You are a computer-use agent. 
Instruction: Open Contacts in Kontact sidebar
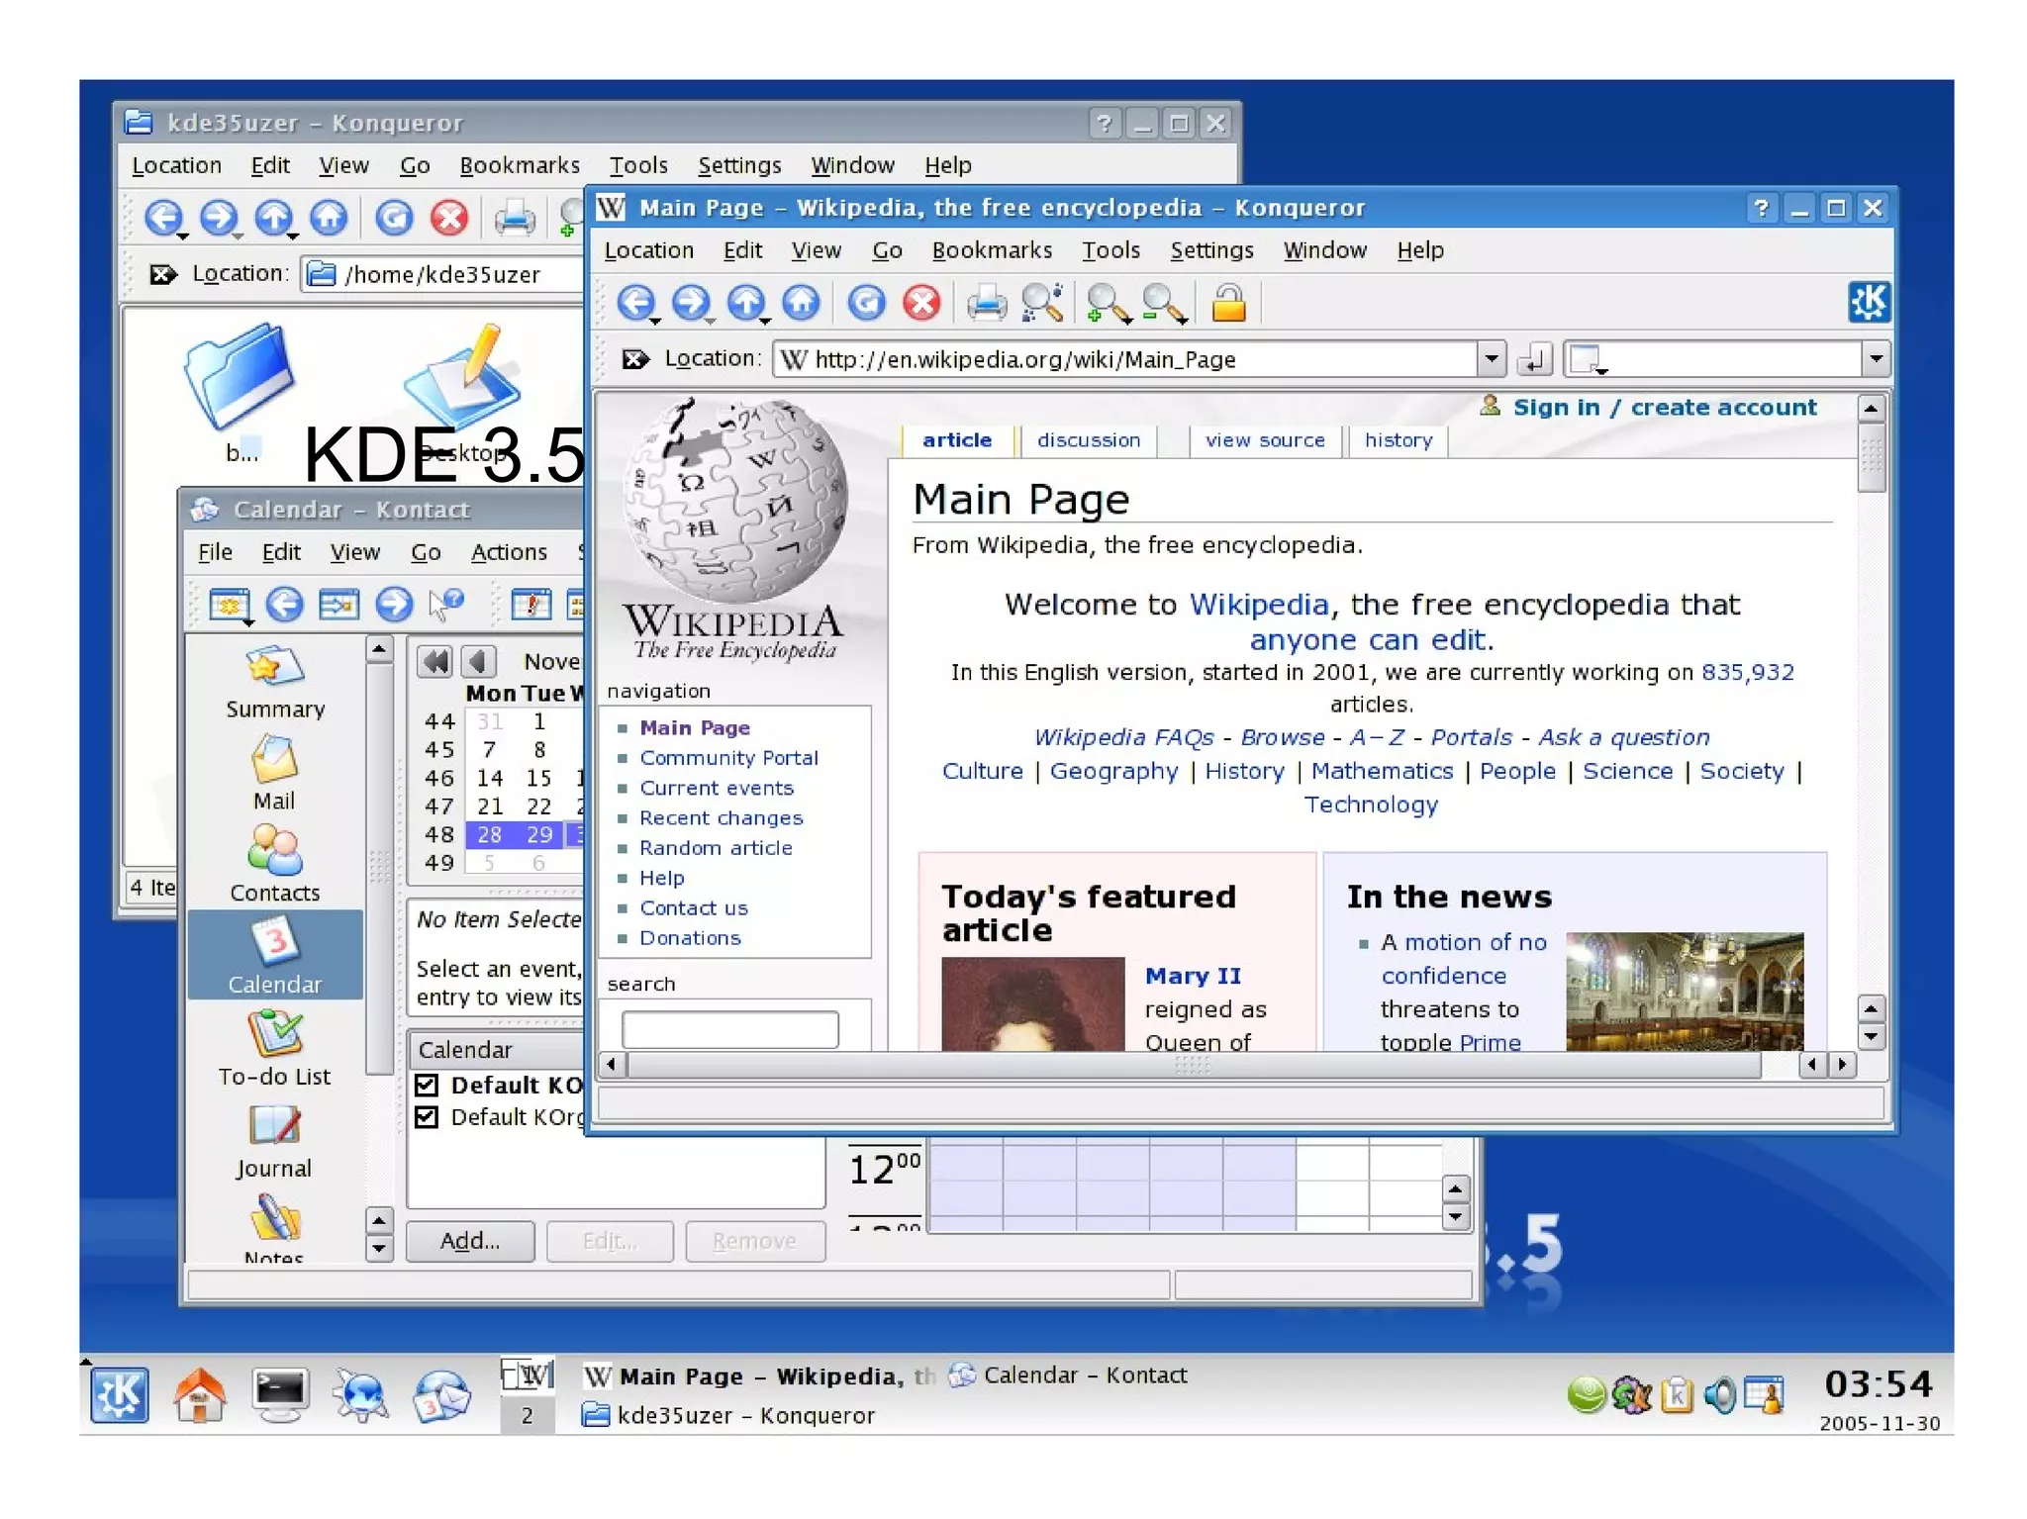(x=274, y=865)
